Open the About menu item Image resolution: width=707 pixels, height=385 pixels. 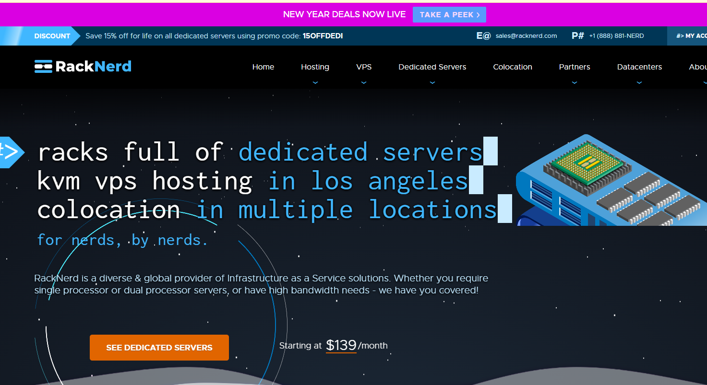point(698,67)
